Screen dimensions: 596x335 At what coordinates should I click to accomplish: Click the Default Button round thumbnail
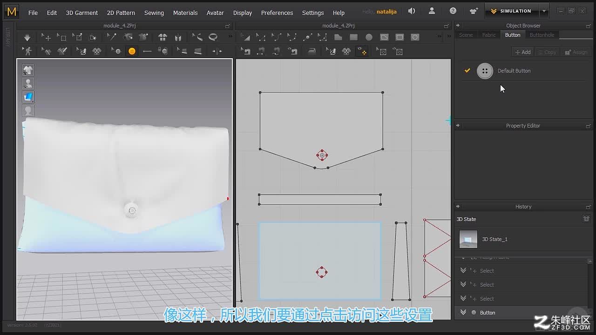[x=485, y=71]
